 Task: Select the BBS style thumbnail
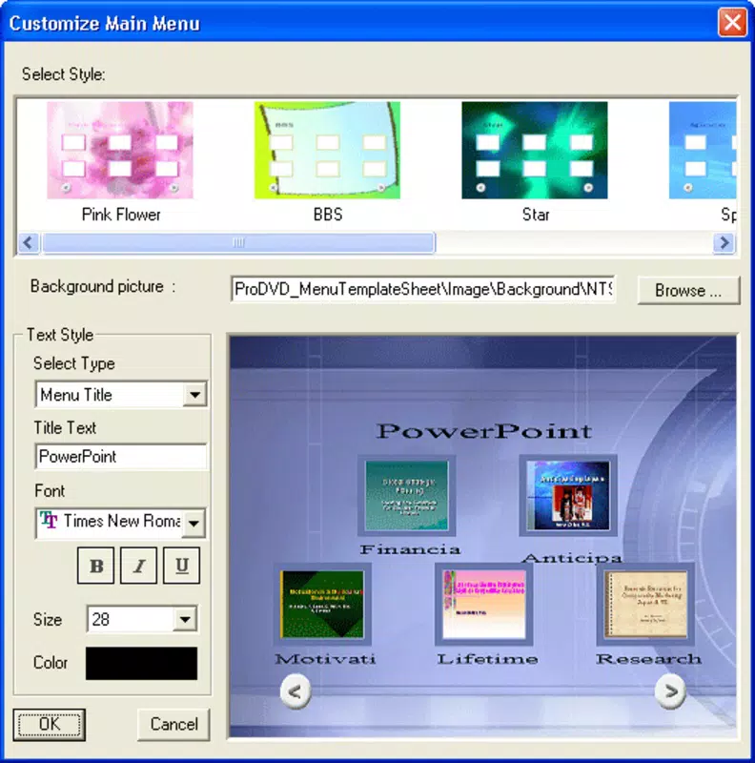[x=327, y=150]
